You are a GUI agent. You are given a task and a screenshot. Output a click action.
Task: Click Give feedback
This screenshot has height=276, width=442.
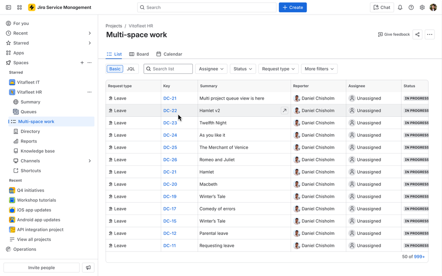click(x=394, y=34)
